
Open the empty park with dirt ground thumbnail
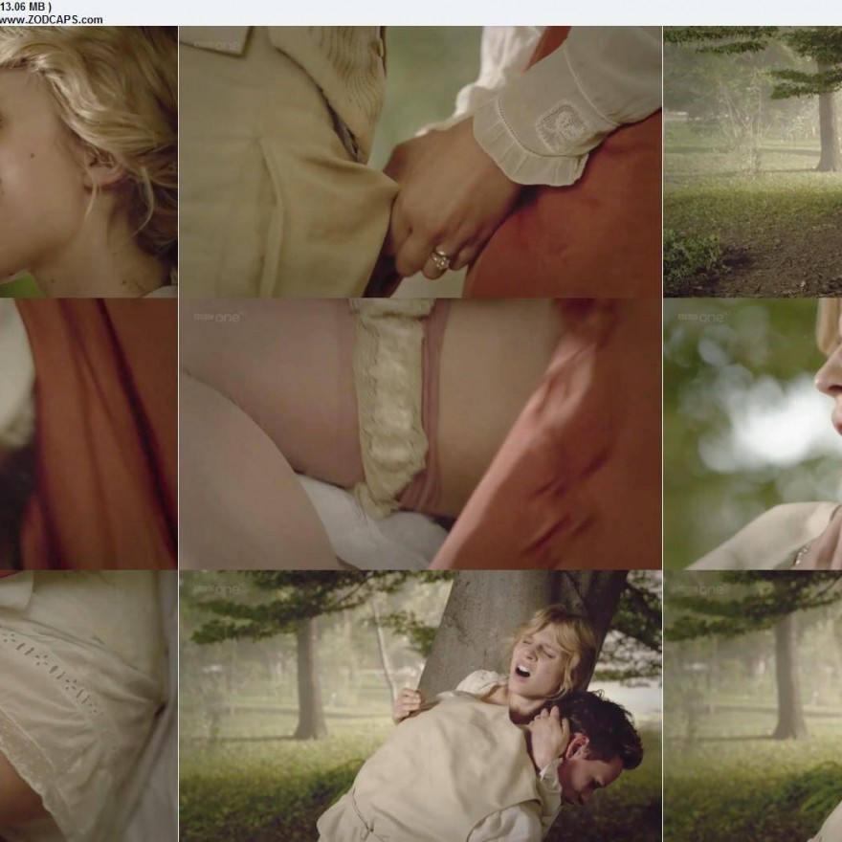(x=752, y=162)
